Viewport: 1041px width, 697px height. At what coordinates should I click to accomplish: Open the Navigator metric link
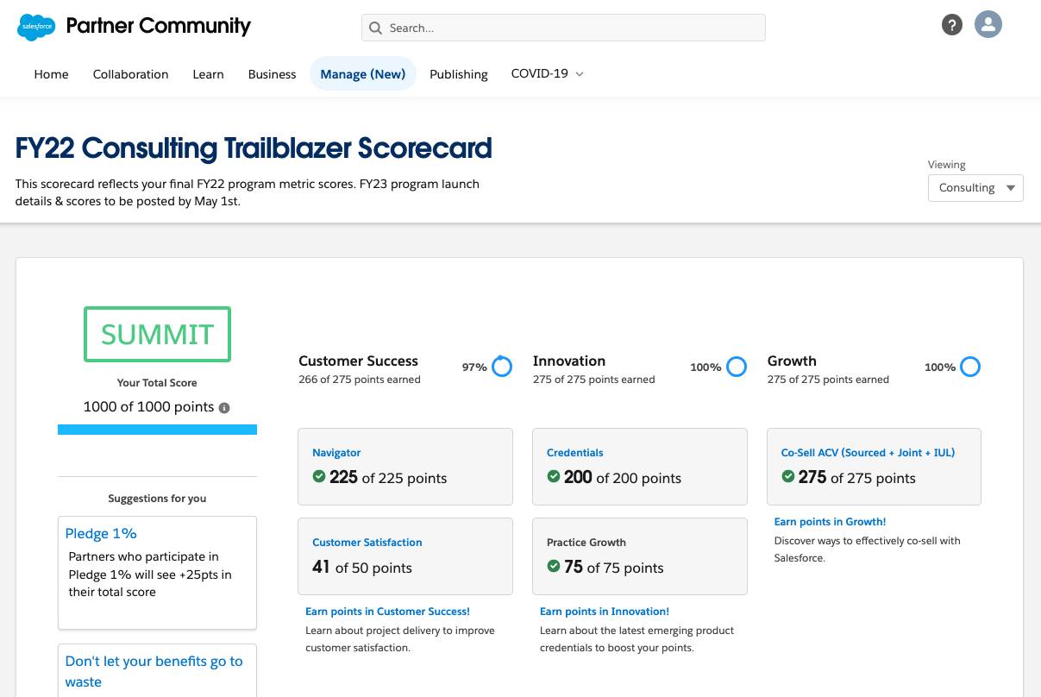(x=336, y=452)
